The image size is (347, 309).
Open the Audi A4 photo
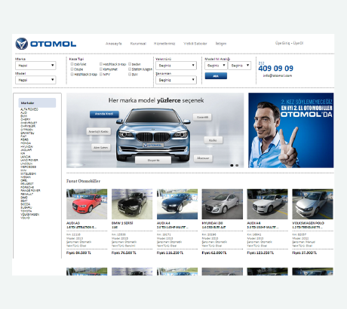(177, 204)
